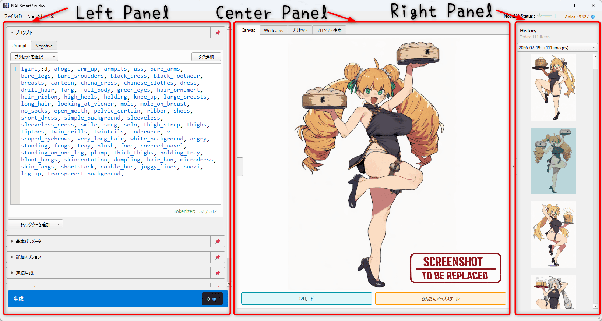602x321 pixels.
Task: Click the タグ詳細 button
Action: [206, 57]
